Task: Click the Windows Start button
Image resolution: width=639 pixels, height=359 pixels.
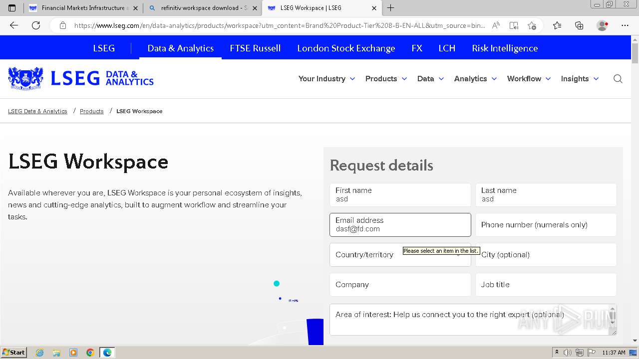Action: (14, 353)
